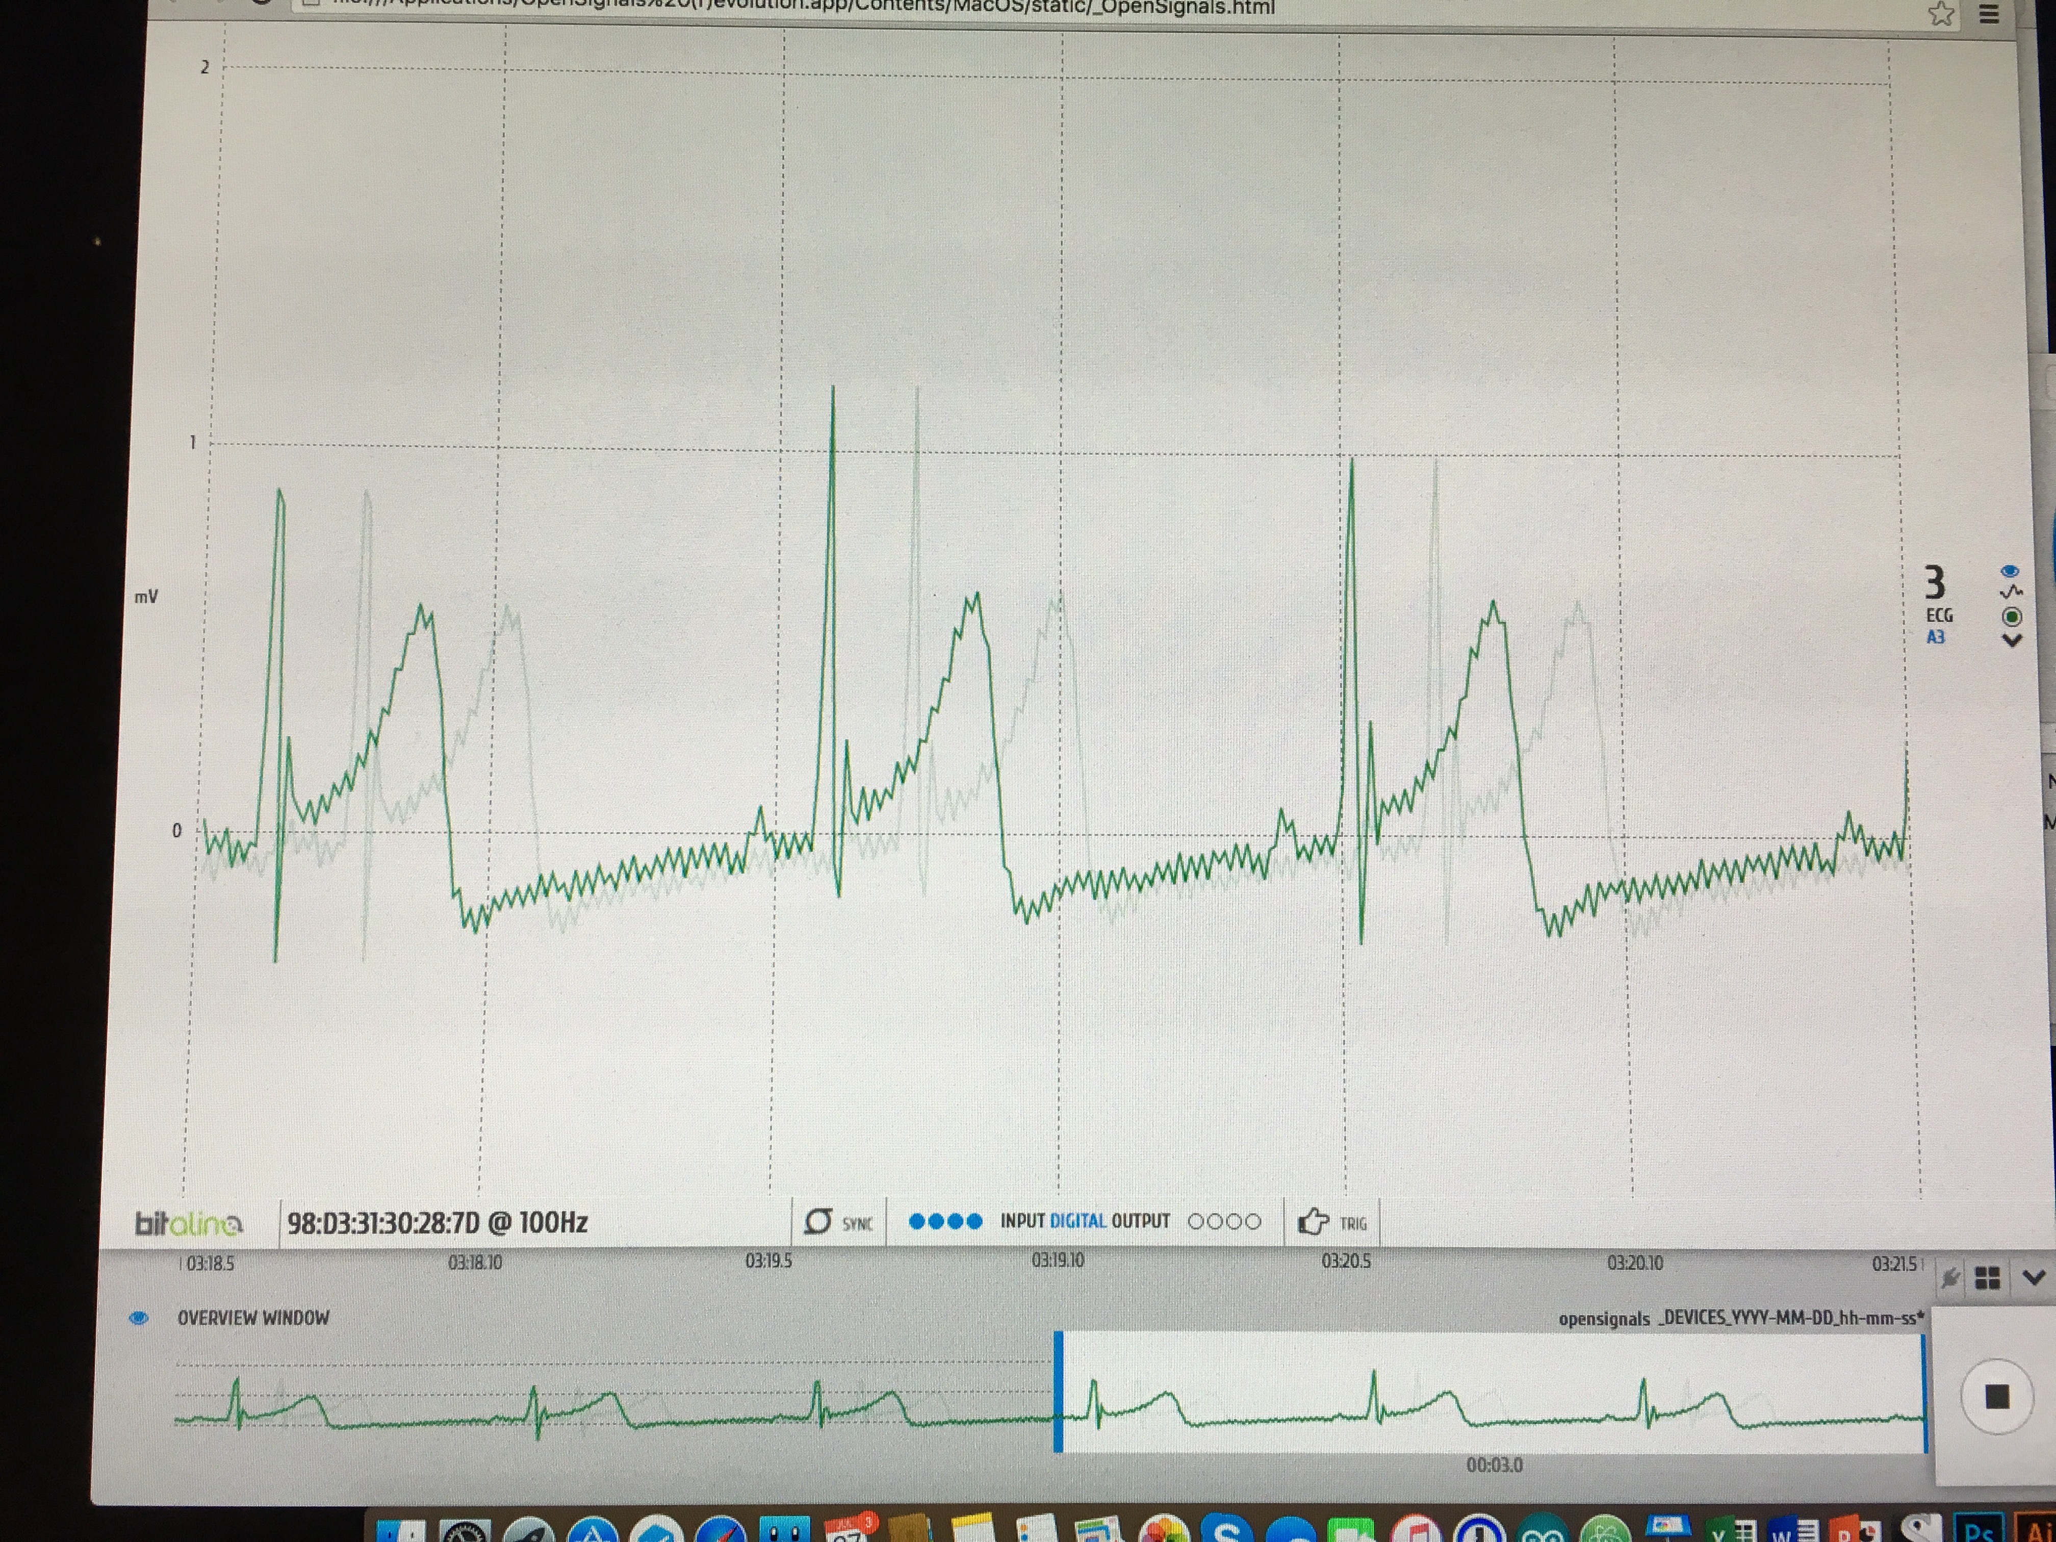The width and height of the screenshot is (2056, 1542).
Task: Toggle the Overview Window eye icon
Action: pos(139,1318)
